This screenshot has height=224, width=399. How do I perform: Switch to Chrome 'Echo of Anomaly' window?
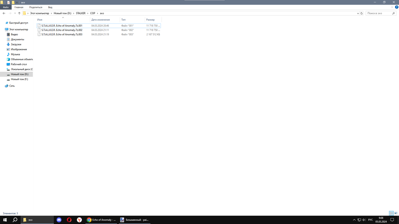(x=101, y=220)
